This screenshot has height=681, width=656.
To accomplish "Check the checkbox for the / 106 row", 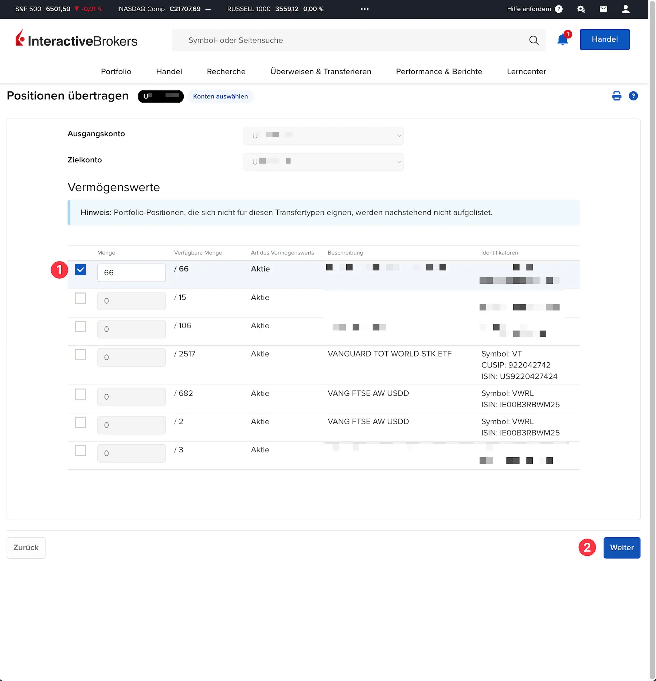I will coord(80,326).
